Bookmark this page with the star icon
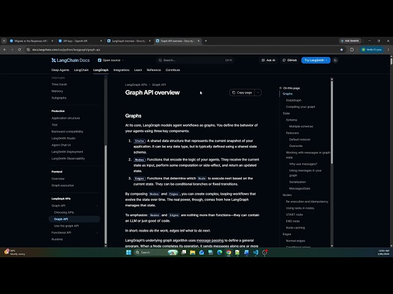This screenshot has width=393, height=294. pyautogui.click(x=341, y=50)
